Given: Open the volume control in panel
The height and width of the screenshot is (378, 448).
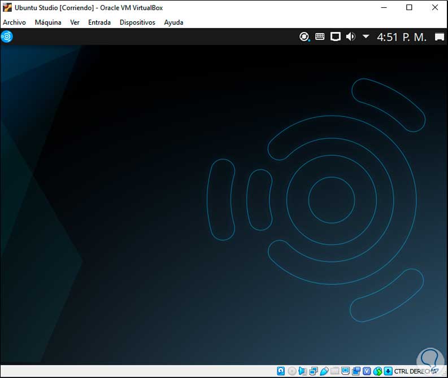Looking at the screenshot, I should [351, 37].
